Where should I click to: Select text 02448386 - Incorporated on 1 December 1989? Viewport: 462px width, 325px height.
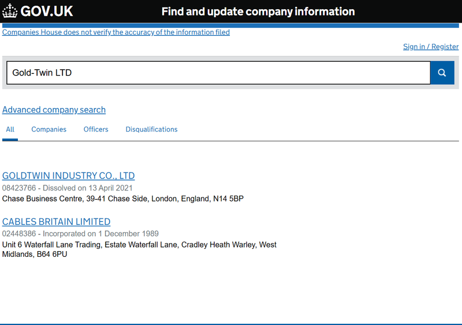click(x=80, y=234)
